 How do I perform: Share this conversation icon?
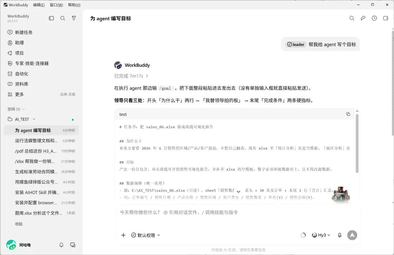click(x=363, y=18)
